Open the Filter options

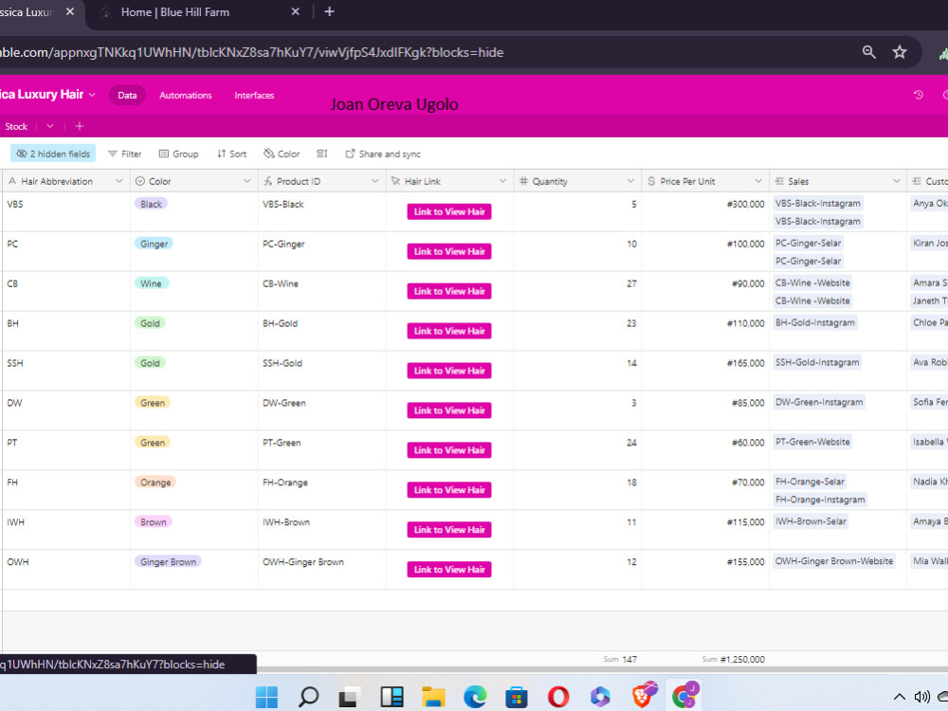(x=124, y=155)
